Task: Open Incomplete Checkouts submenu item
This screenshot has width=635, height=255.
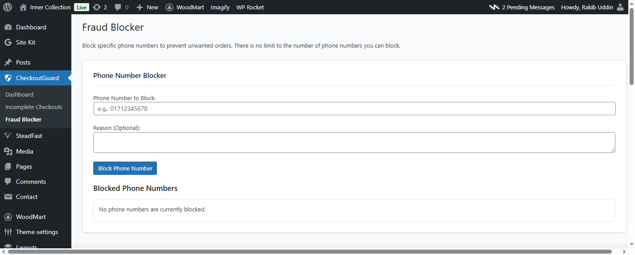Action: (x=34, y=107)
